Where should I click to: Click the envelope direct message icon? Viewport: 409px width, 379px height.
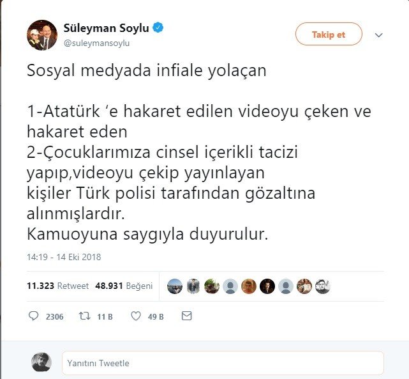[x=186, y=316]
